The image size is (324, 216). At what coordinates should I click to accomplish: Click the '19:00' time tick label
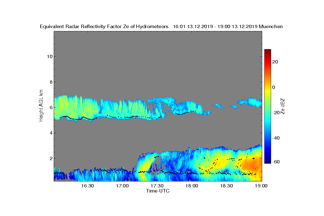[x=262, y=186]
